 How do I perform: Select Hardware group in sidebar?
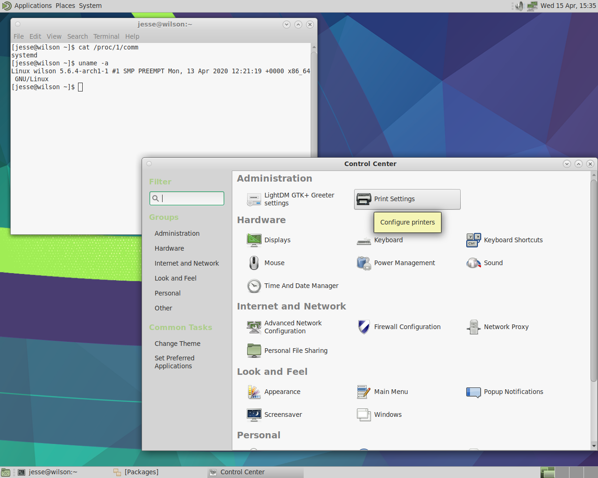[169, 248]
